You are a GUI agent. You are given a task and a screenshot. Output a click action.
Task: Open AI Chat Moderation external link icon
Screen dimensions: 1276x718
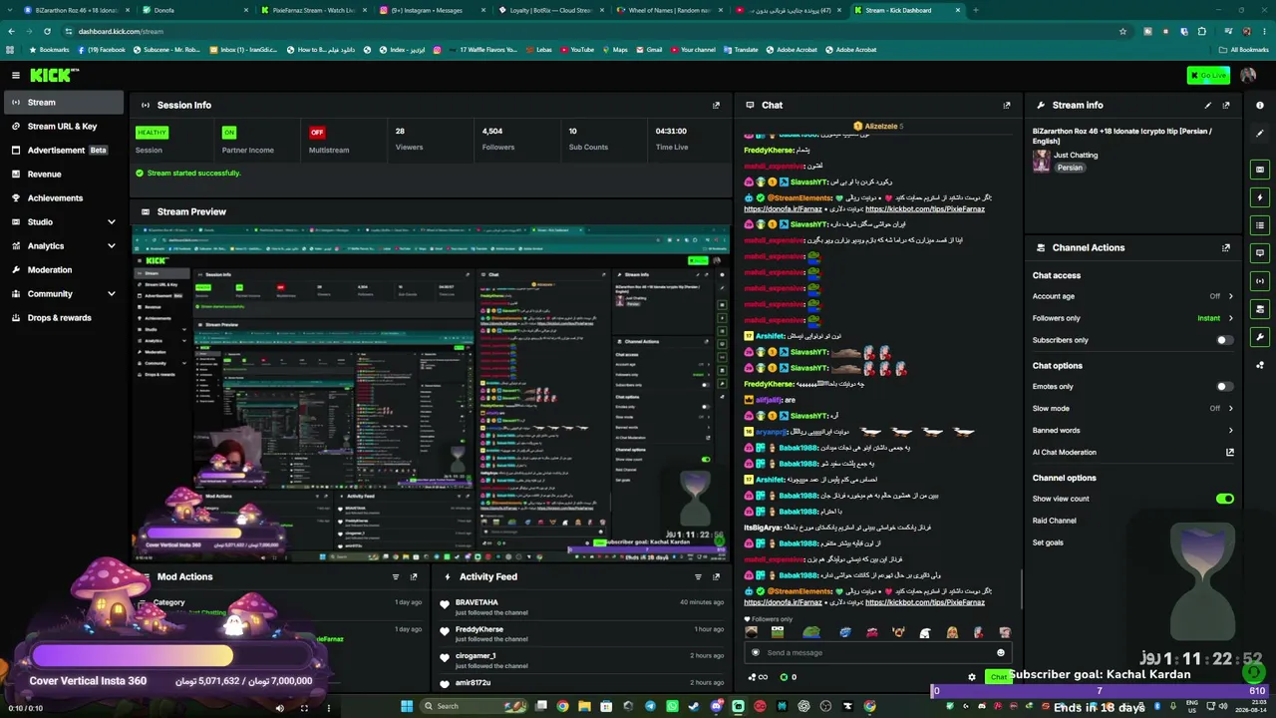(x=1230, y=452)
